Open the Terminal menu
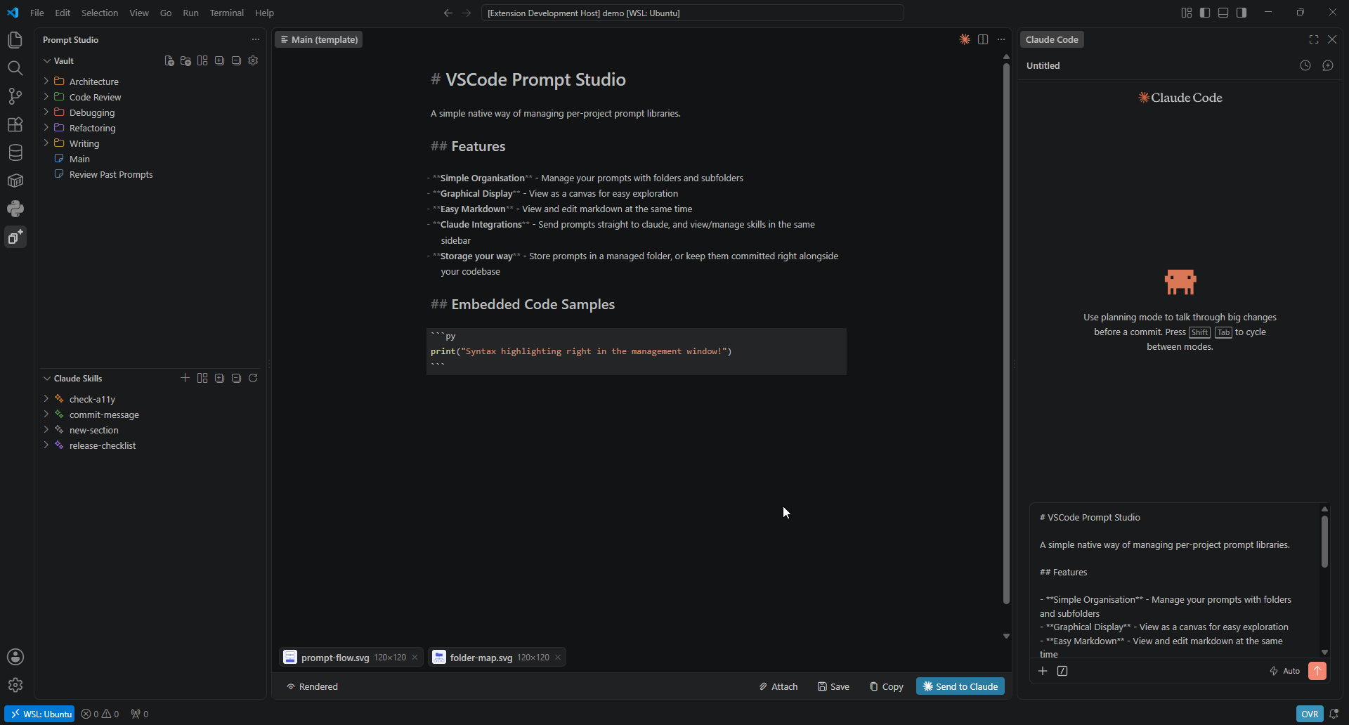The height and width of the screenshot is (725, 1349). (x=227, y=13)
